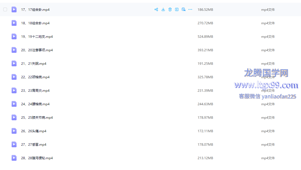Click the share icon for 17组合卦.mp4
Viewport: 301px width, 170px height.
156,9
